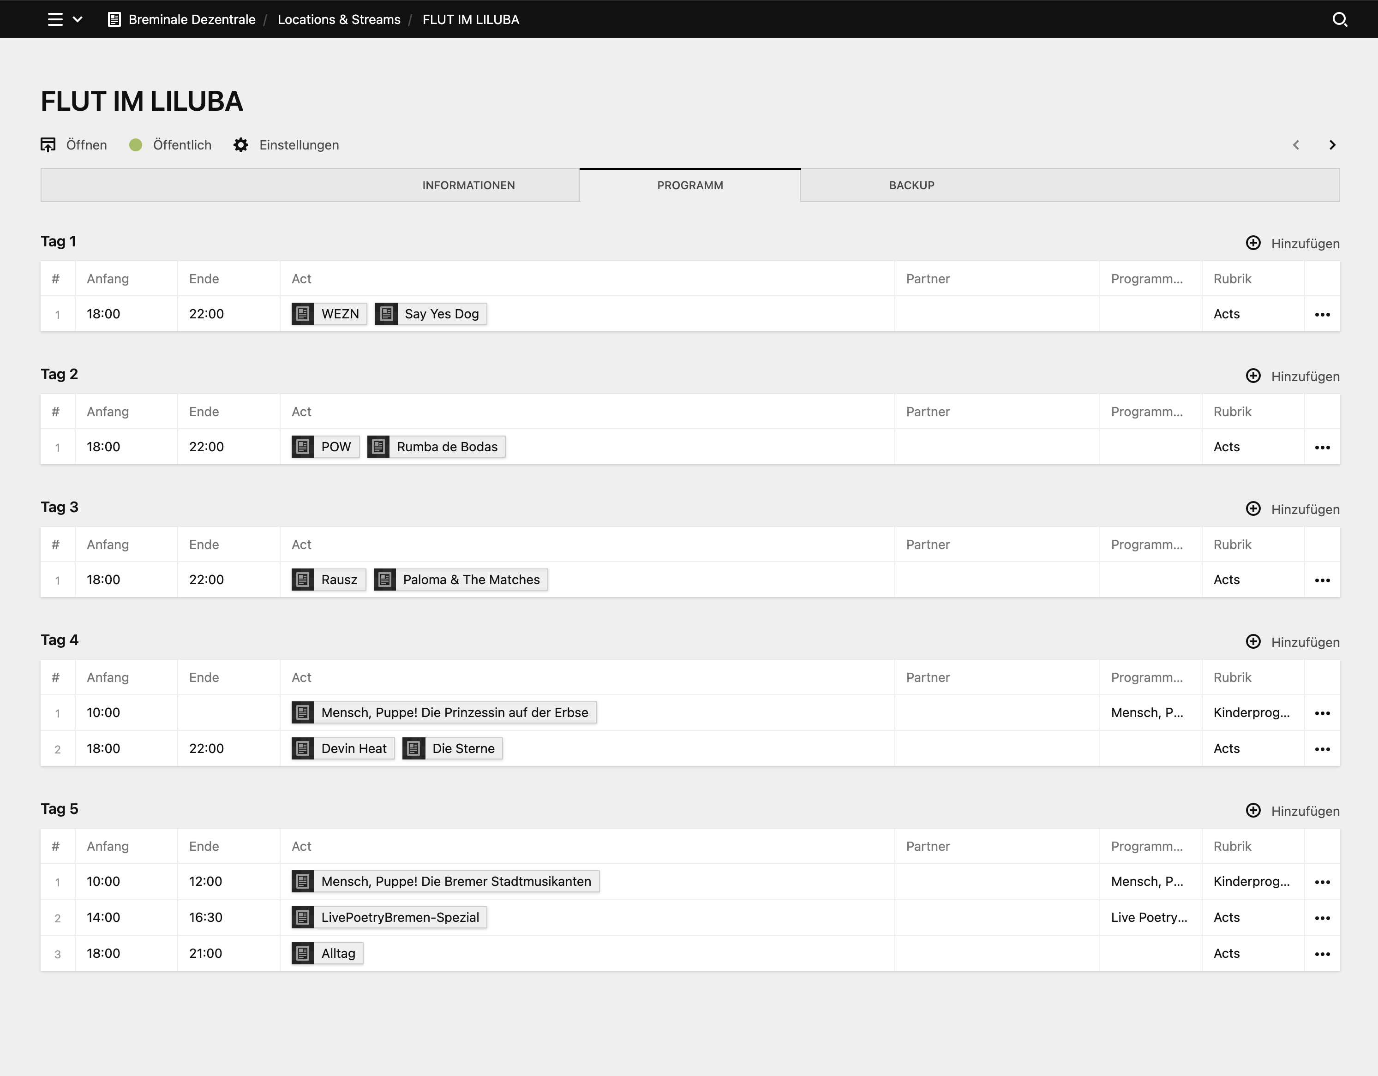The height and width of the screenshot is (1076, 1378).
Task: Navigate to Locations & Streams breadcrumb
Action: (339, 19)
